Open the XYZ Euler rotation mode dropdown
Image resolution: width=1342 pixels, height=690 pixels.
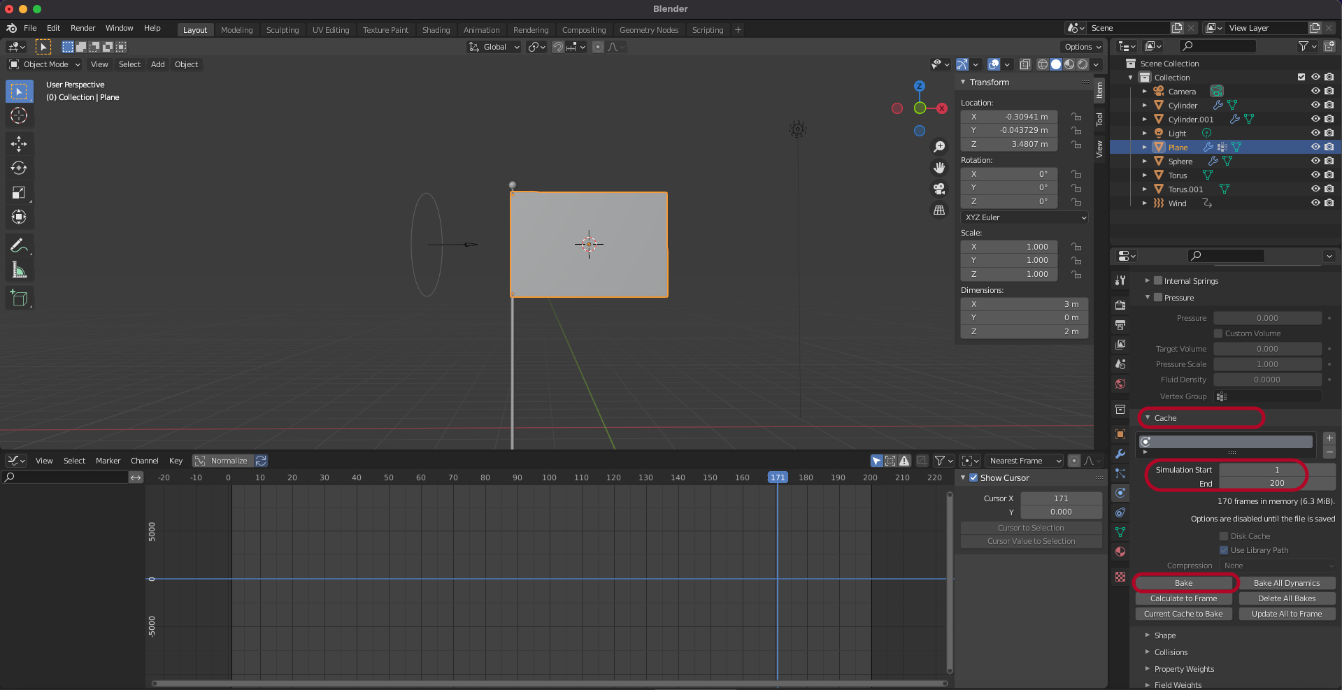coord(1025,217)
